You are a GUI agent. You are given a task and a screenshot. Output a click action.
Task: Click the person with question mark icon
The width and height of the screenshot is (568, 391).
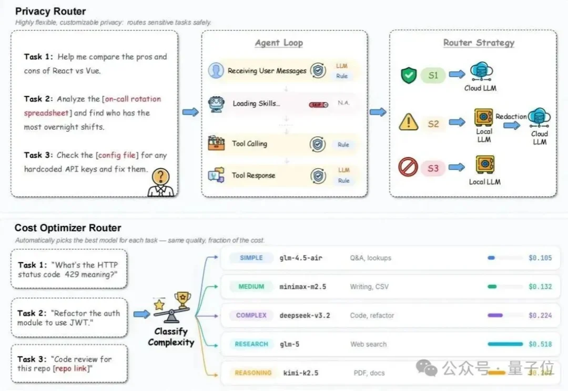click(161, 182)
